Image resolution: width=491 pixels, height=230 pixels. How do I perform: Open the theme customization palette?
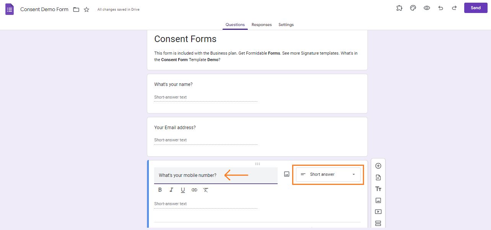click(413, 8)
